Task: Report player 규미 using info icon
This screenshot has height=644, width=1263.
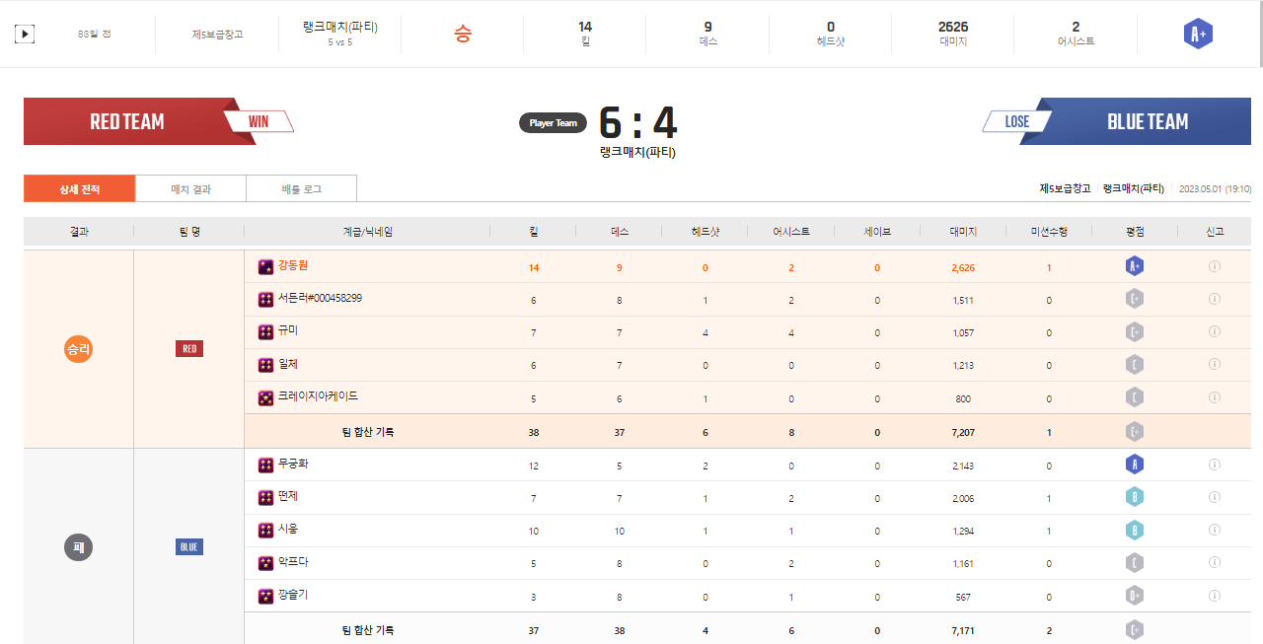Action: (1215, 332)
